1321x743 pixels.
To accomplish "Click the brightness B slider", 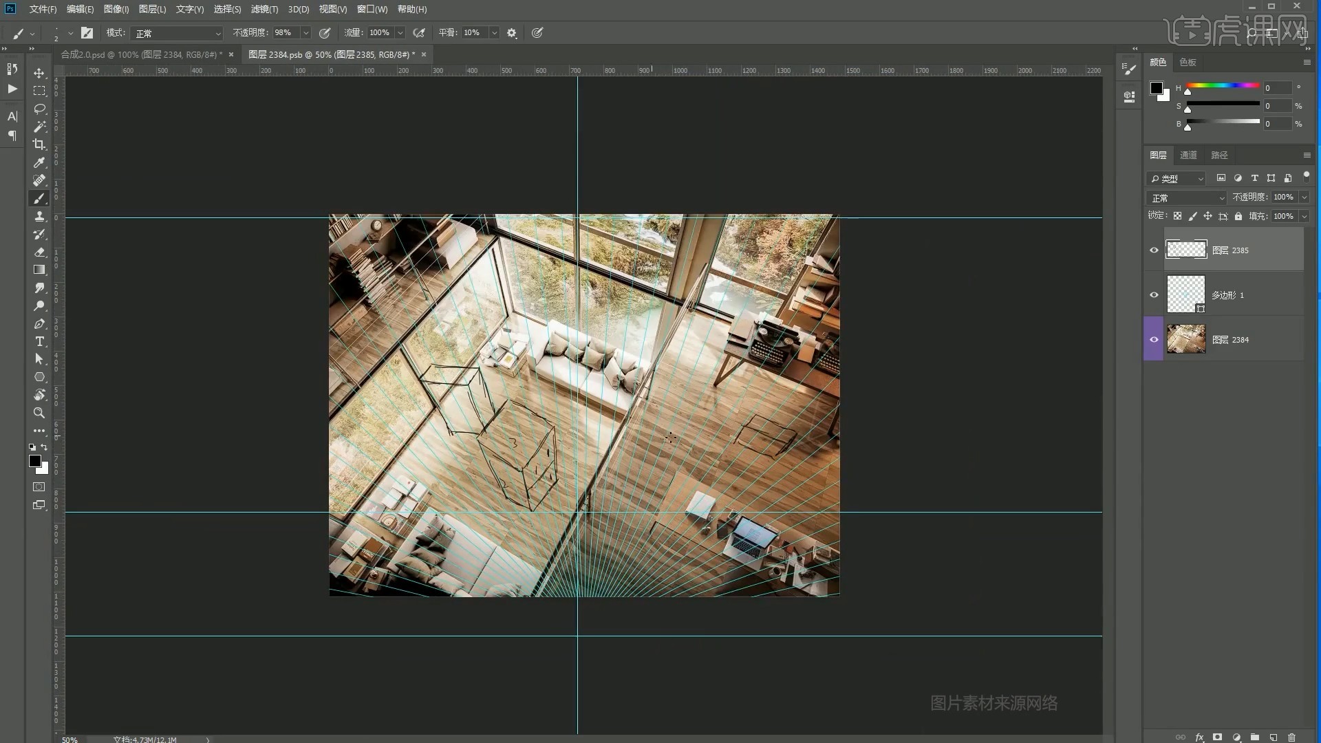I will pyautogui.click(x=1223, y=121).
